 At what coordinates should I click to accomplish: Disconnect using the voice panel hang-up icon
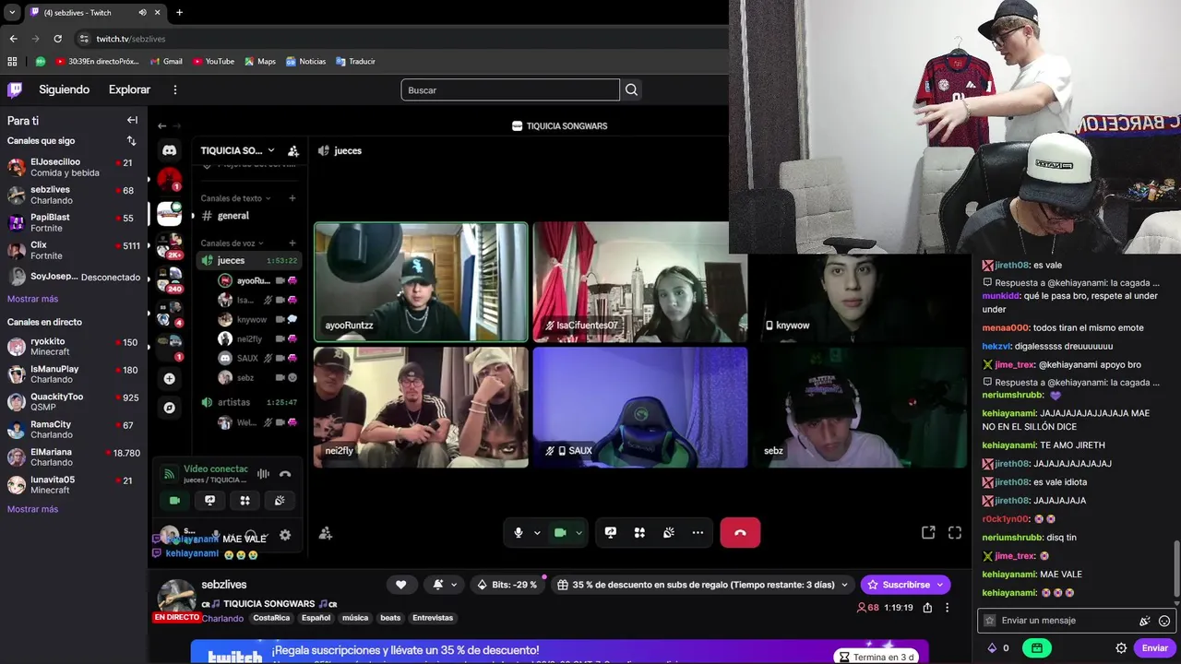[x=285, y=474]
